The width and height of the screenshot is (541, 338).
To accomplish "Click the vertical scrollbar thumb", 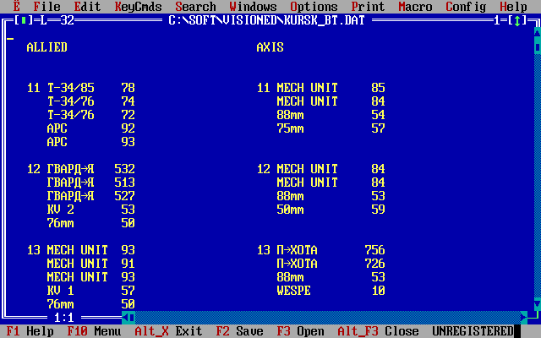I will pos(538,47).
